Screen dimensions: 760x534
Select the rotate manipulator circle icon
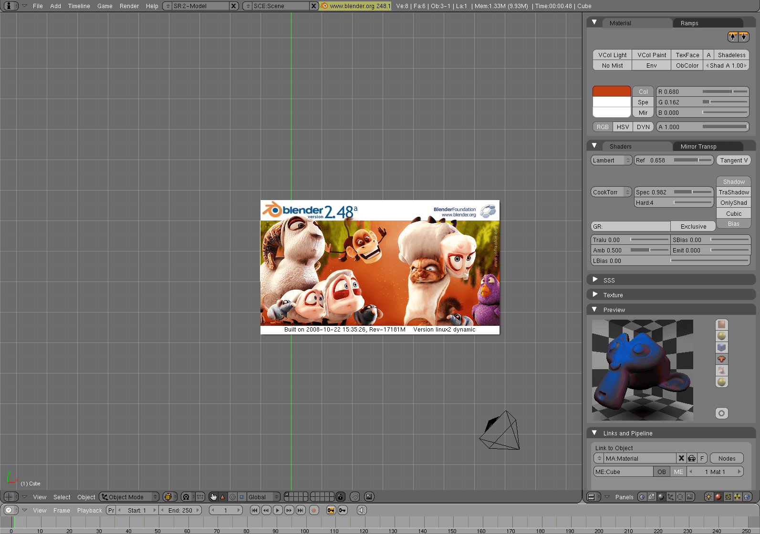click(232, 497)
